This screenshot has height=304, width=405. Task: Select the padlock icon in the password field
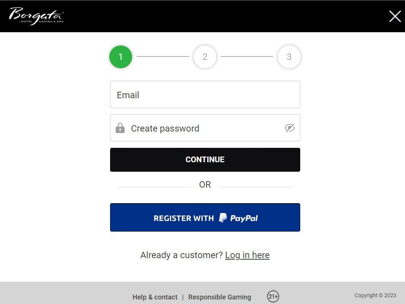(120, 128)
